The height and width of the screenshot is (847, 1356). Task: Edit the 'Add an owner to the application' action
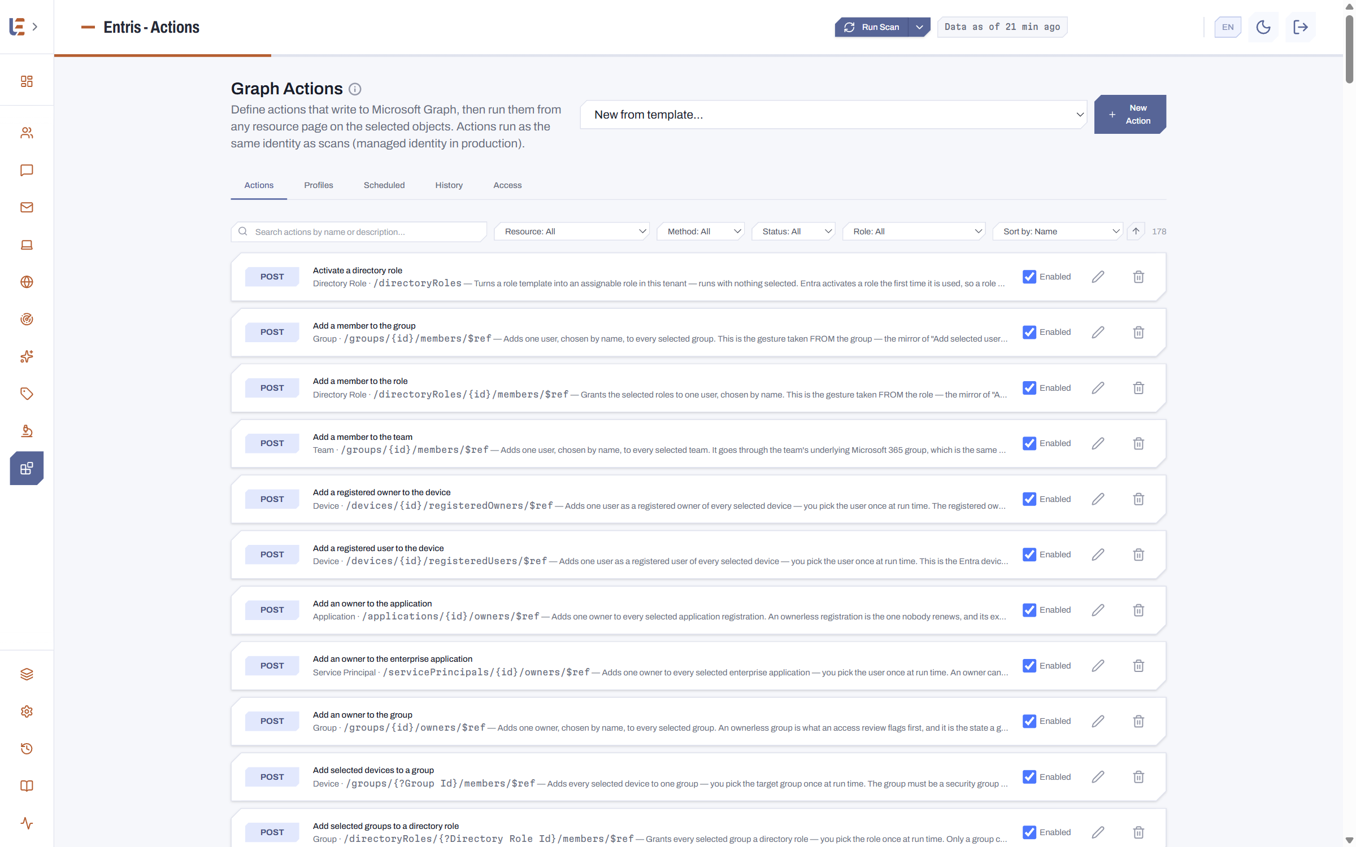1098,610
